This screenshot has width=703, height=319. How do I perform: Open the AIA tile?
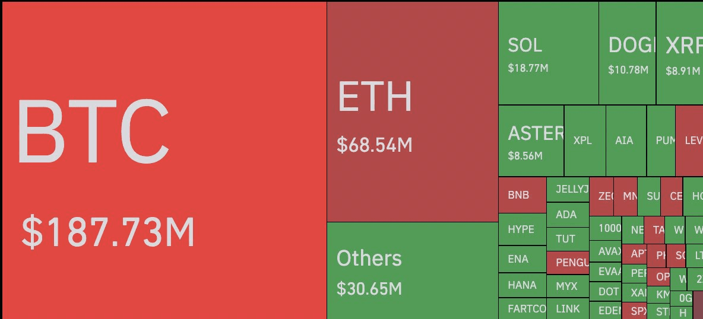[625, 141]
